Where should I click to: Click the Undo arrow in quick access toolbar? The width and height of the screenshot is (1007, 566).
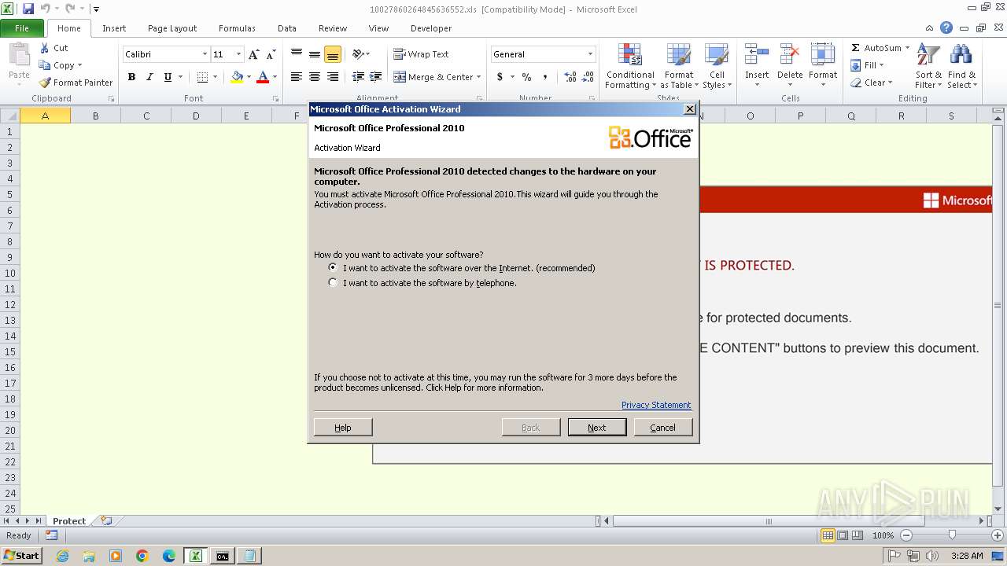point(46,9)
